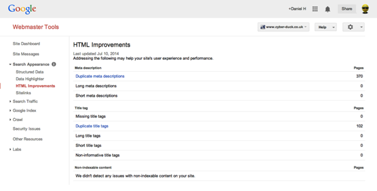This screenshot has width=377, height=191.
Task: Click the non-indexable content no issues message
Action: pyautogui.click(x=135, y=176)
